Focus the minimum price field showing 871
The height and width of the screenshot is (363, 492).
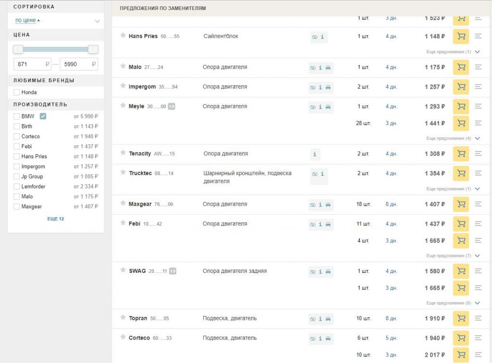click(x=32, y=64)
